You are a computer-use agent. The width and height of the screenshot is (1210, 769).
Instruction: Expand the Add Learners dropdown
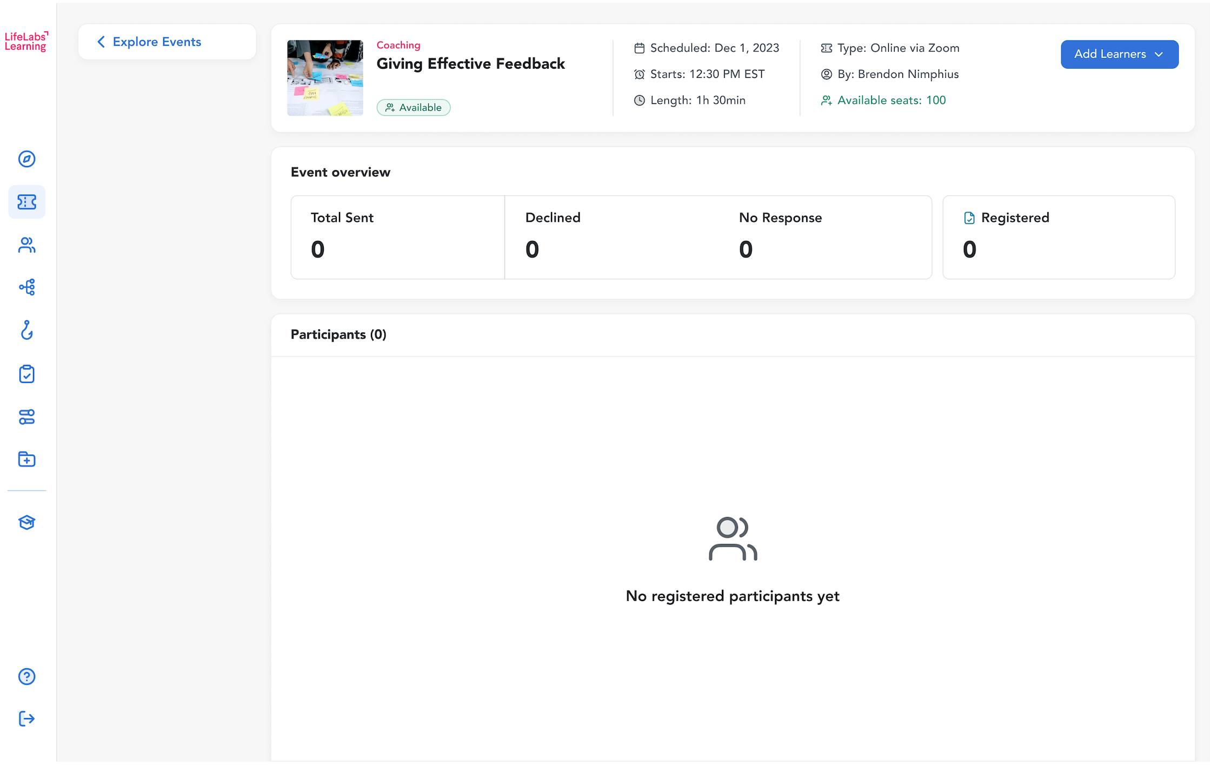click(1119, 54)
